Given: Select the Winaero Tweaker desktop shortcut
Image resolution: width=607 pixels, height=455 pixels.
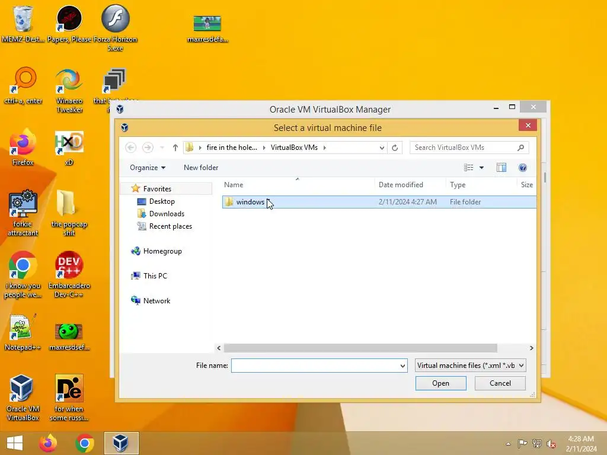Looking at the screenshot, I should pyautogui.click(x=69, y=91).
